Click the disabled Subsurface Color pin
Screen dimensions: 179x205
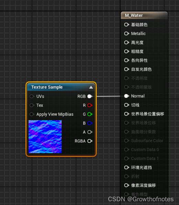[127, 140]
